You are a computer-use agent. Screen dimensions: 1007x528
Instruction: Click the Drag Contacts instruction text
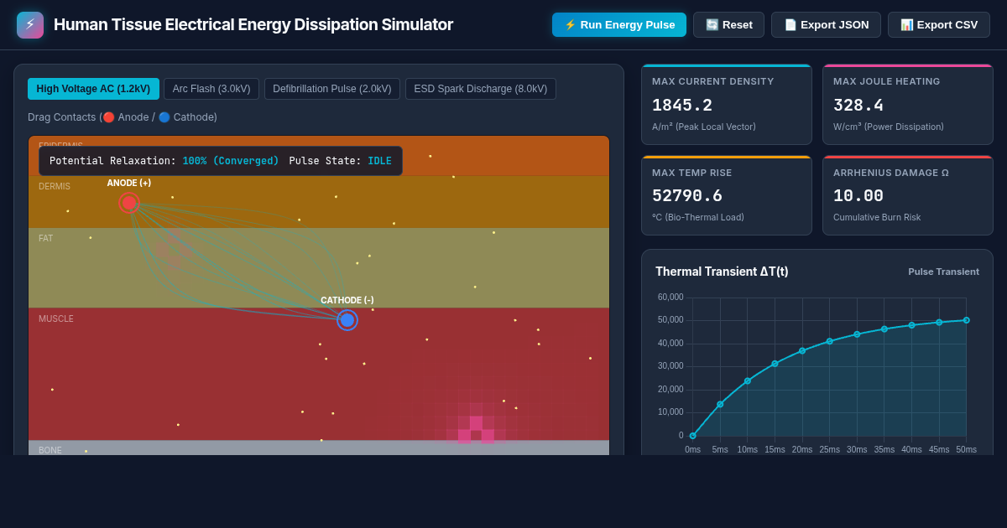click(x=123, y=117)
